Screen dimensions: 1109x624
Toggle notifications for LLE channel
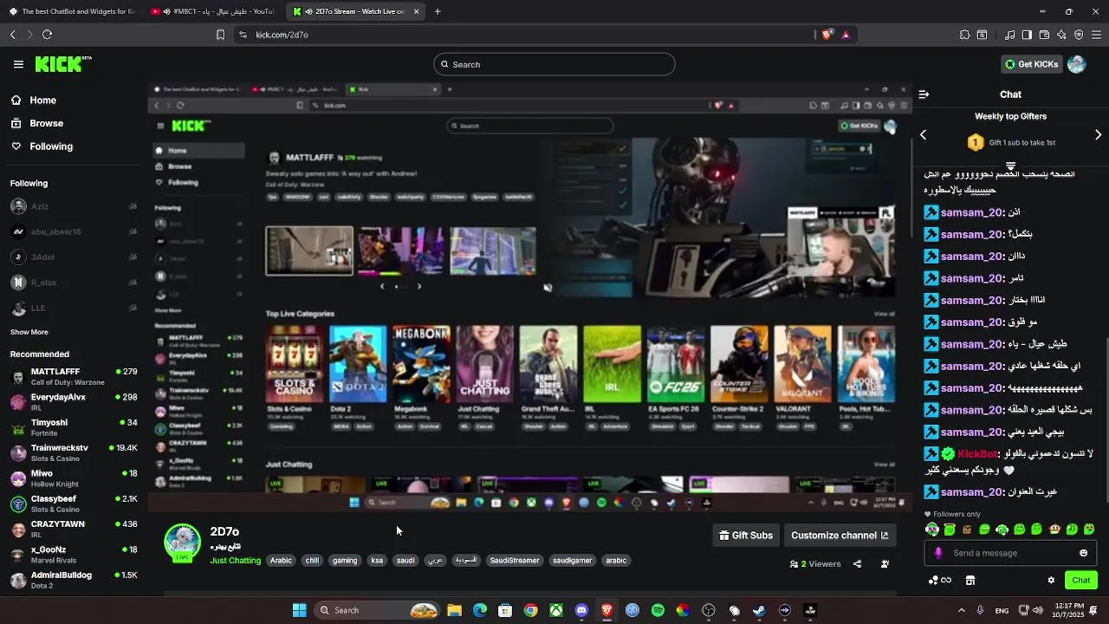[133, 308]
